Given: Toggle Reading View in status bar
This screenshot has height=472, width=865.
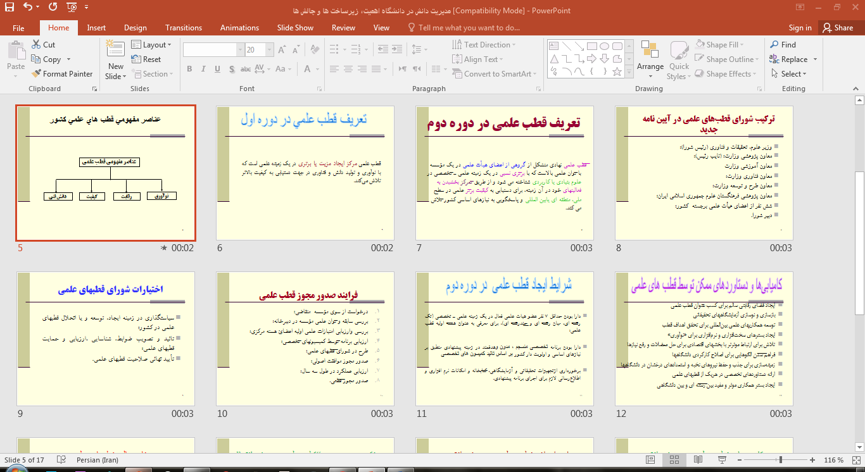Looking at the screenshot, I should [698, 460].
